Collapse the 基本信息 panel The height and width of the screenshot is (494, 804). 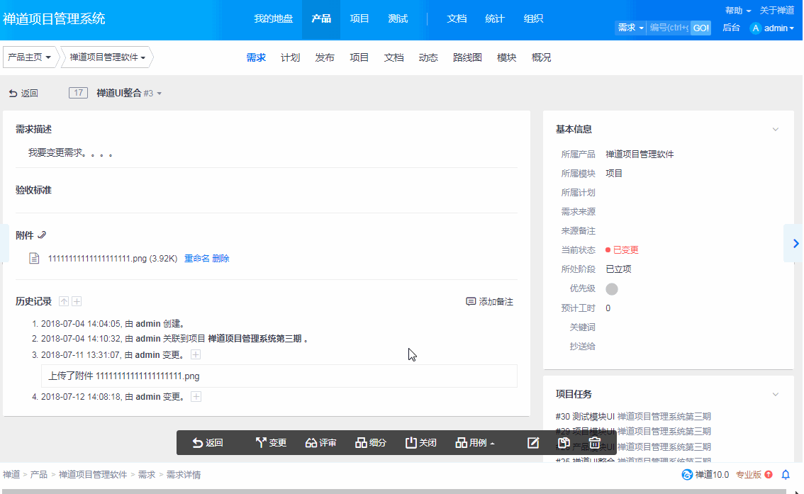coord(776,130)
